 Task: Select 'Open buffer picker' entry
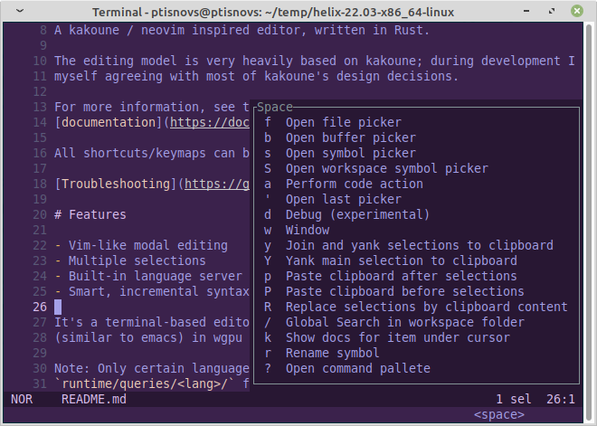point(339,137)
